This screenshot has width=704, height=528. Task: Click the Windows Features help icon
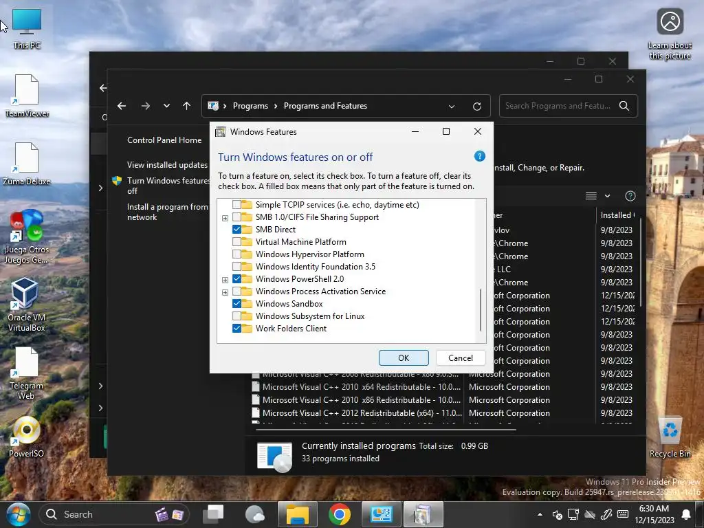tap(479, 156)
